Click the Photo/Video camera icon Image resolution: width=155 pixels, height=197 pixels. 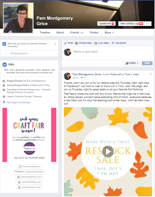tap(77, 43)
